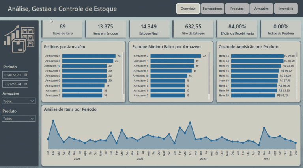Click the Eficiência Recebimento card

238,29
